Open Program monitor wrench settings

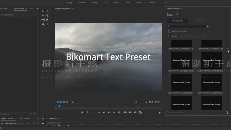pos(146,102)
